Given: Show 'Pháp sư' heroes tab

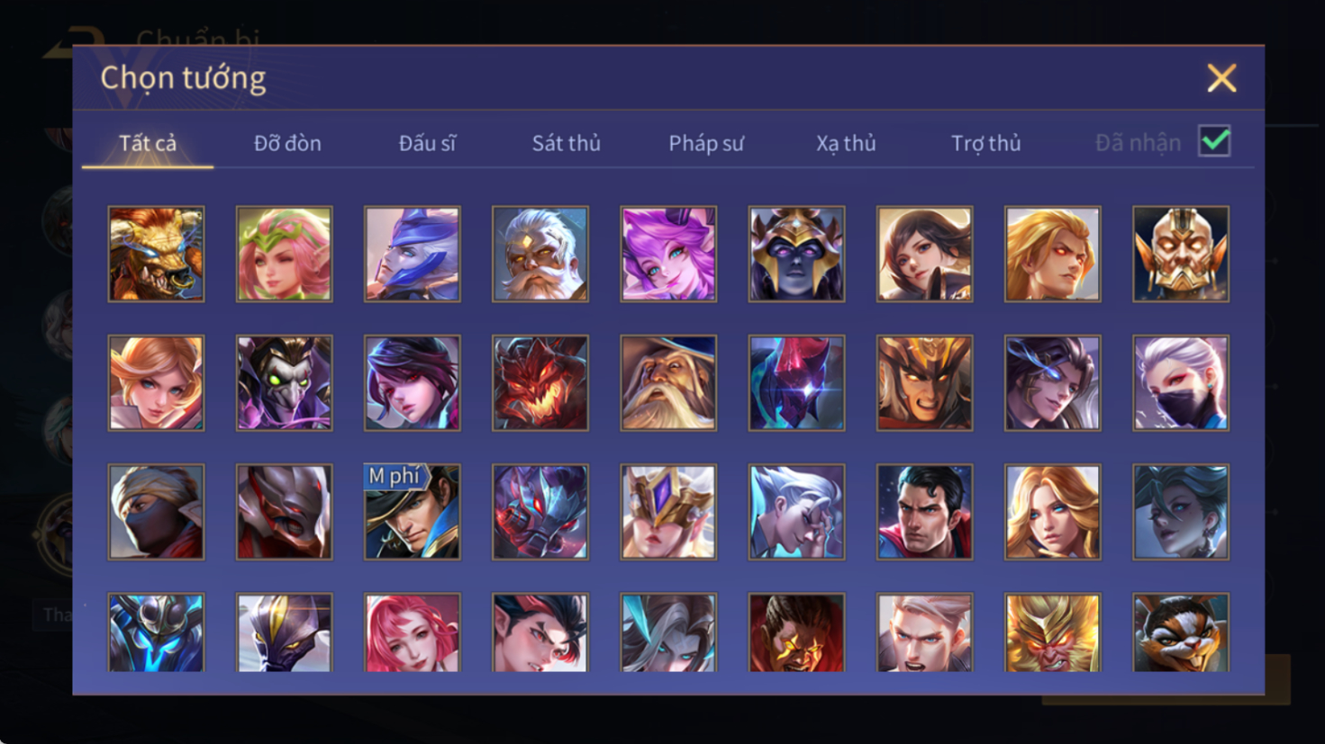Looking at the screenshot, I should pos(706,143).
